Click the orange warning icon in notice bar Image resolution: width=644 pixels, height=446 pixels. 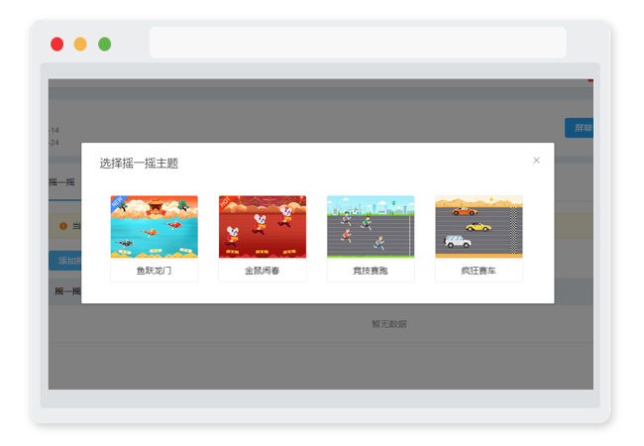pos(63,226)
